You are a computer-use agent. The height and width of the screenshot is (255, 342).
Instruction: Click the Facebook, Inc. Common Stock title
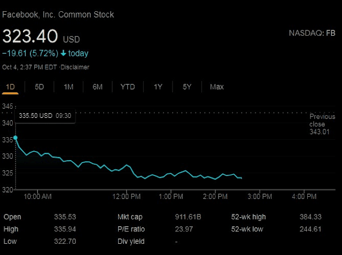tap(58, 14)
